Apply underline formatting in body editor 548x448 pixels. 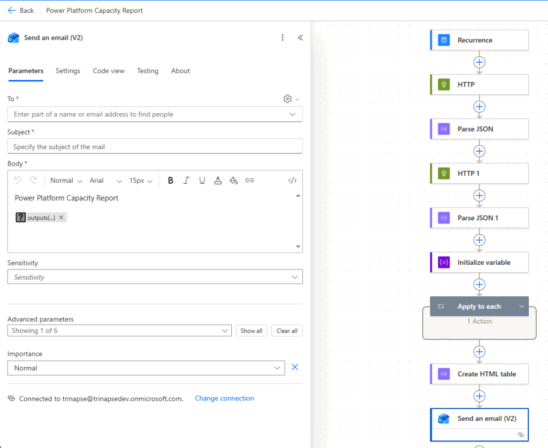202,181
